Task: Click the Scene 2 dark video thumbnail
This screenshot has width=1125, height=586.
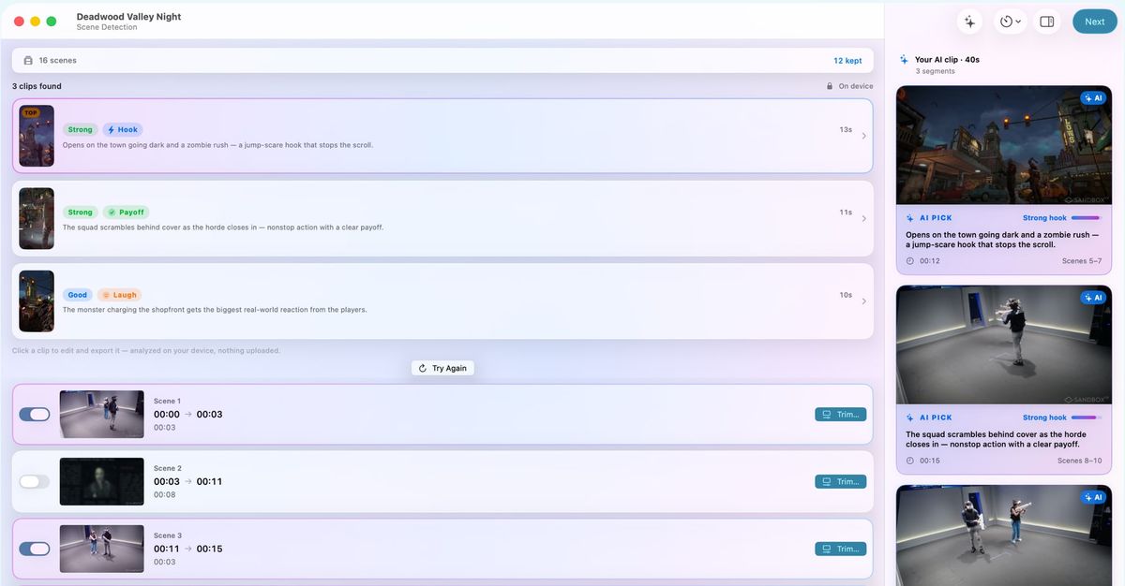Action: [101, 481]
